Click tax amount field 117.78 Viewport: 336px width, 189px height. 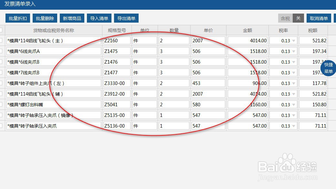coord(313,83)
